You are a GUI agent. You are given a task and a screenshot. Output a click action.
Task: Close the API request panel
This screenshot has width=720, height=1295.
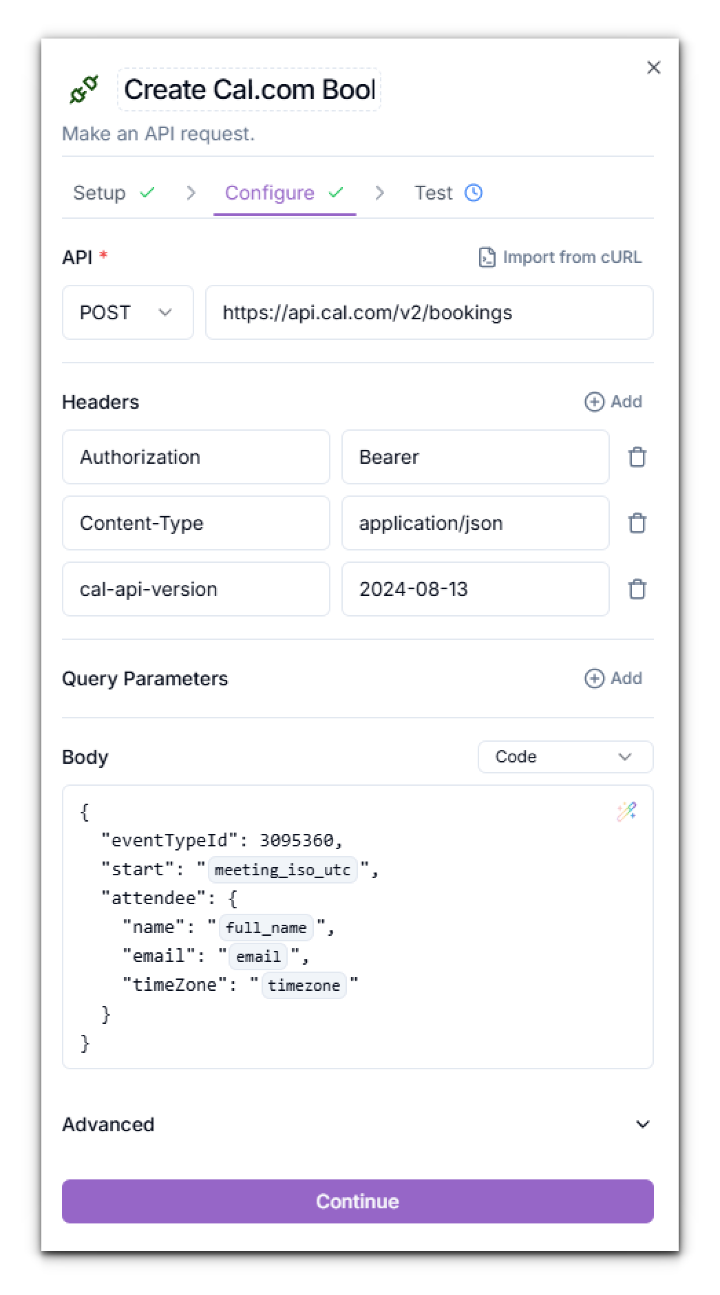[653, 67]
